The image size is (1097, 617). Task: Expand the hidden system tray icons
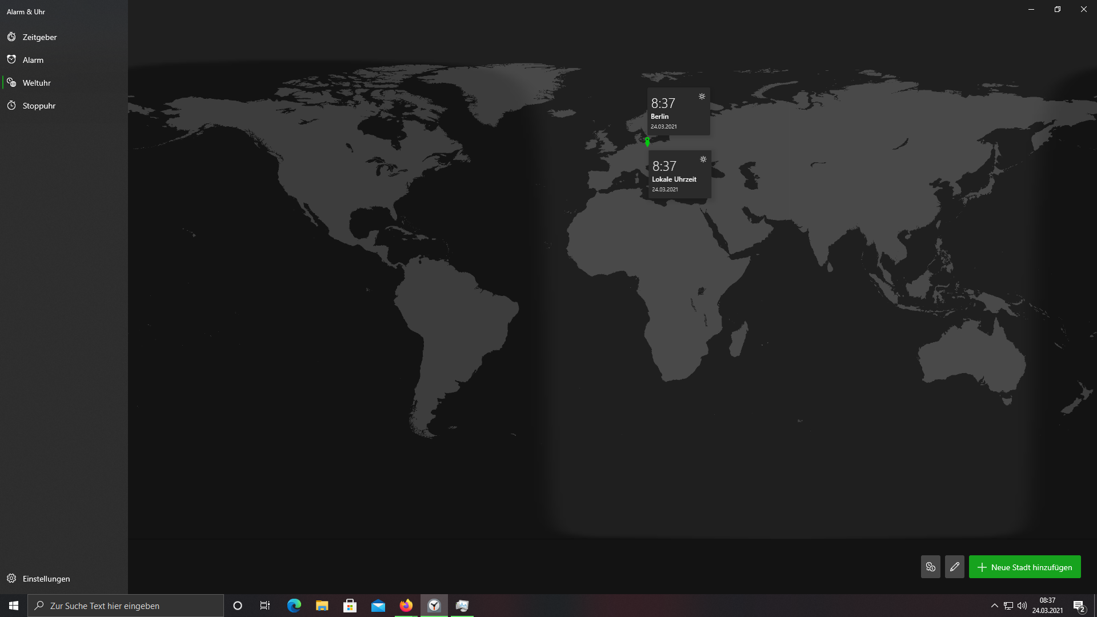pos(994,606)
